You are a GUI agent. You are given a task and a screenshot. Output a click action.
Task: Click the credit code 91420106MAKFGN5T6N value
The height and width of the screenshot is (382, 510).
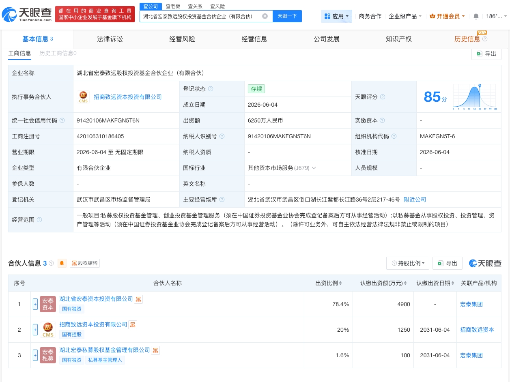click(x=108, y=120)
